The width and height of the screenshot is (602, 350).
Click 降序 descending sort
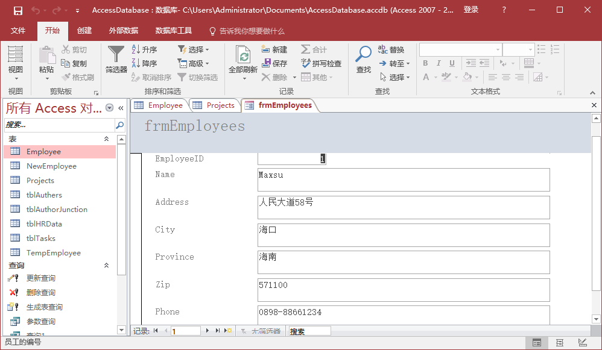click(144, 63)
